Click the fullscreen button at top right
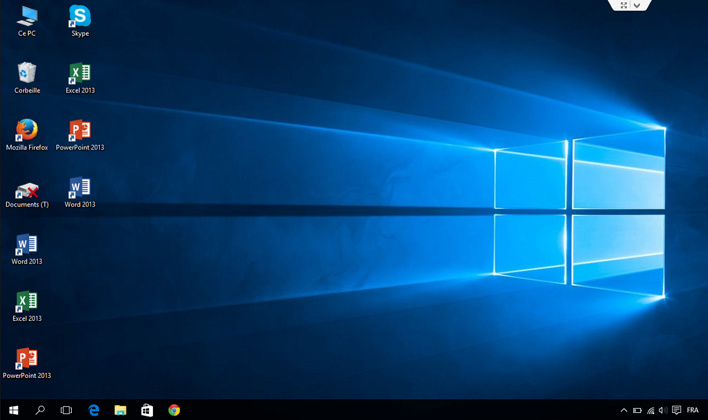The width and height of the screenshot is (708, 420). tap(623, 5)
